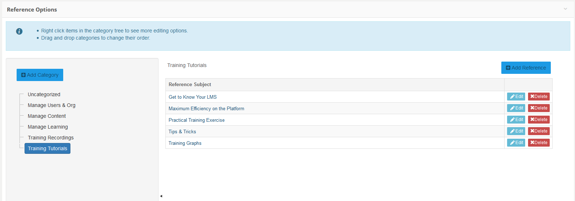575x201 pixels.
Task: Open the Manage Content category
Action: click(x=47, y=116)
